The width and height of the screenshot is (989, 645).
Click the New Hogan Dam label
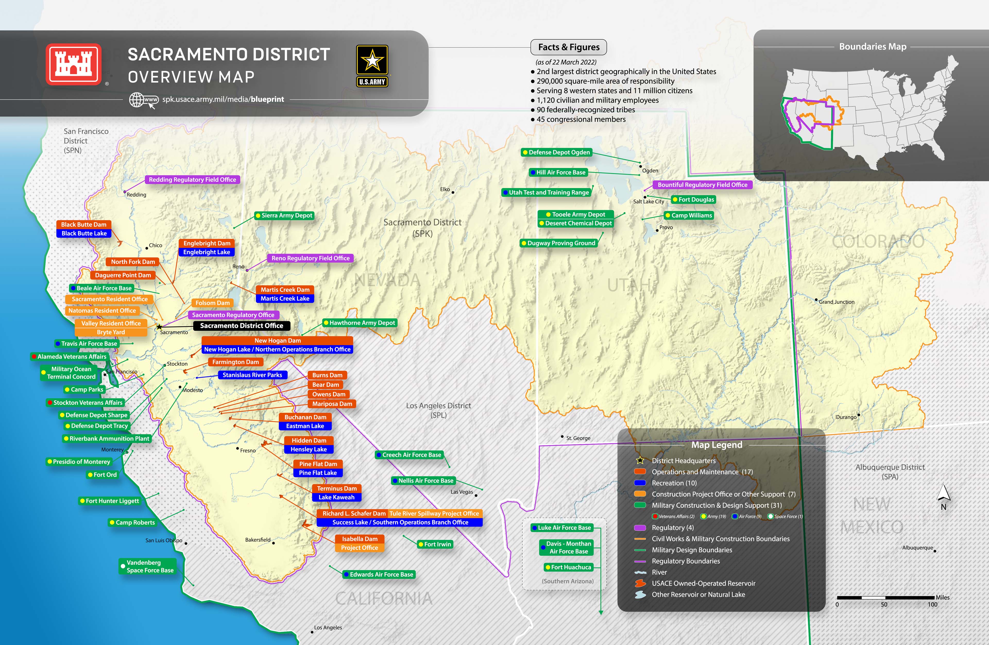click(x=278, y=340)
